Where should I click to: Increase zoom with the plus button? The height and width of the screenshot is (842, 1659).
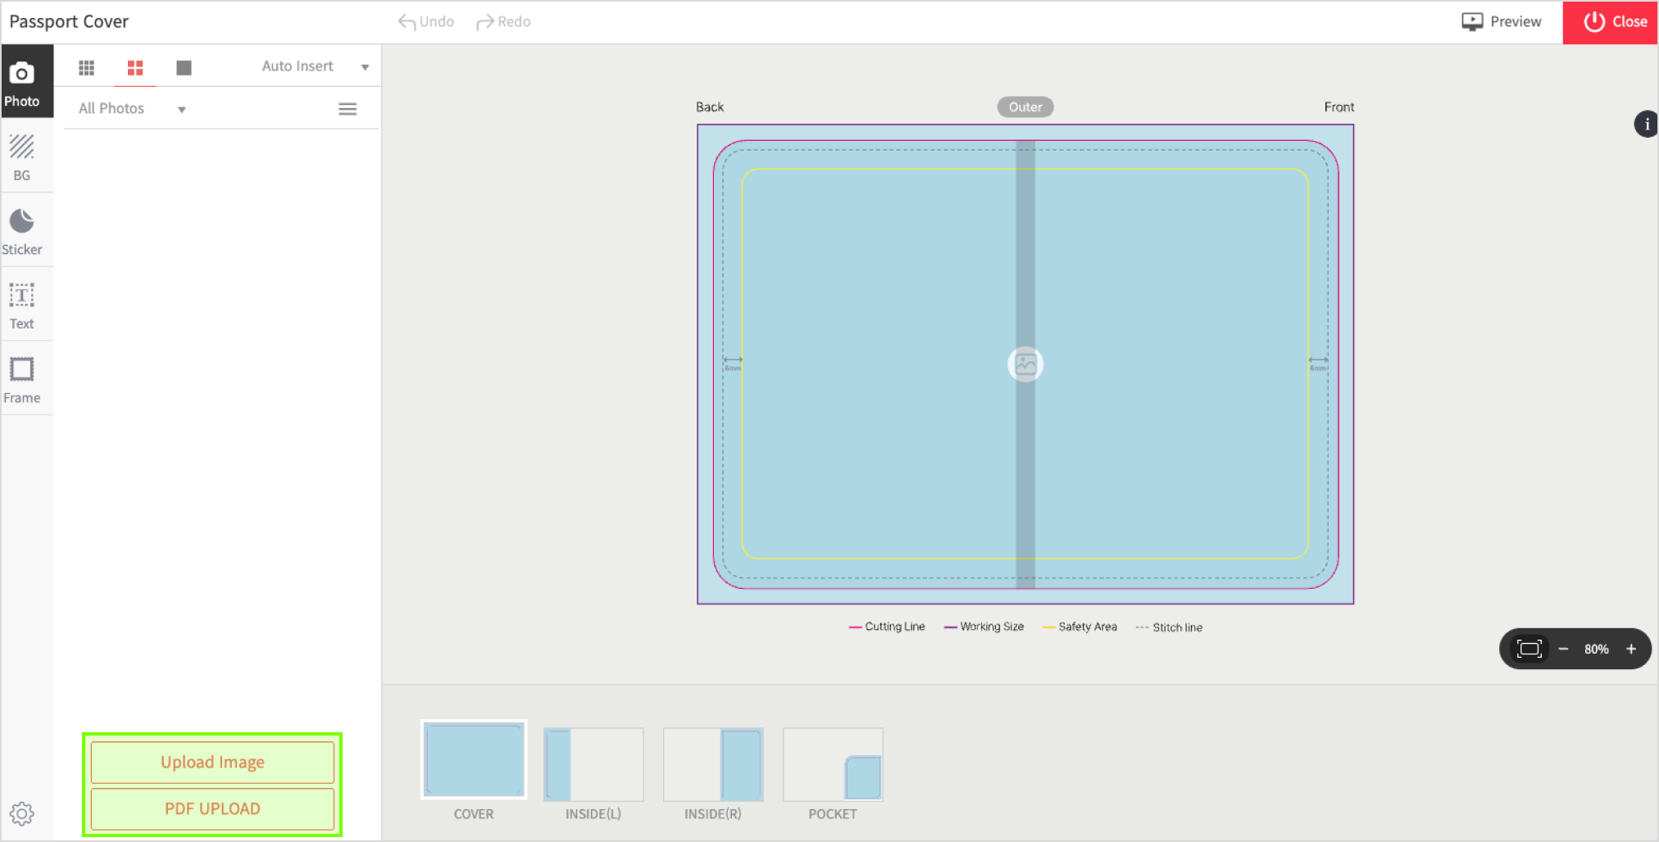point(1631,649)
